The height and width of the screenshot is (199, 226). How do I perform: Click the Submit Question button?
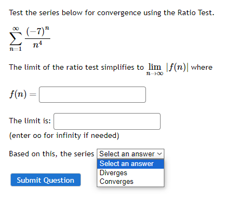45,180
